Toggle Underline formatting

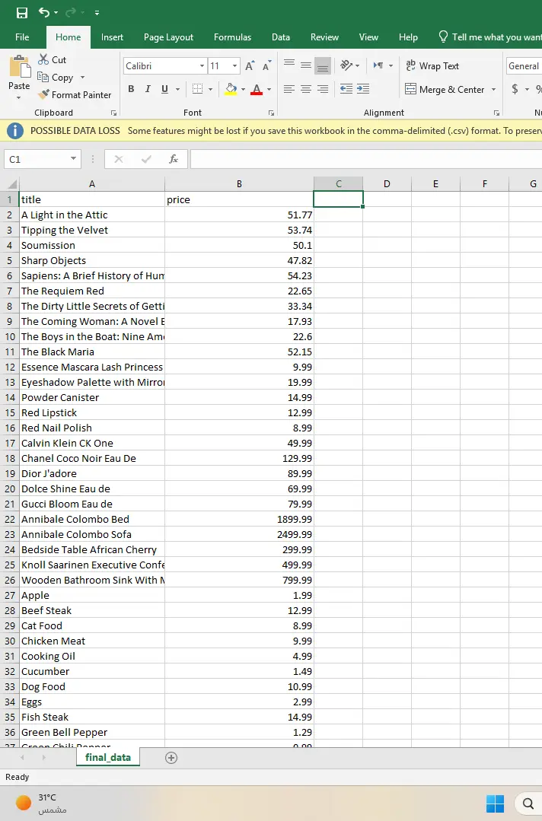pyautogui.click(x=164, y=89)
